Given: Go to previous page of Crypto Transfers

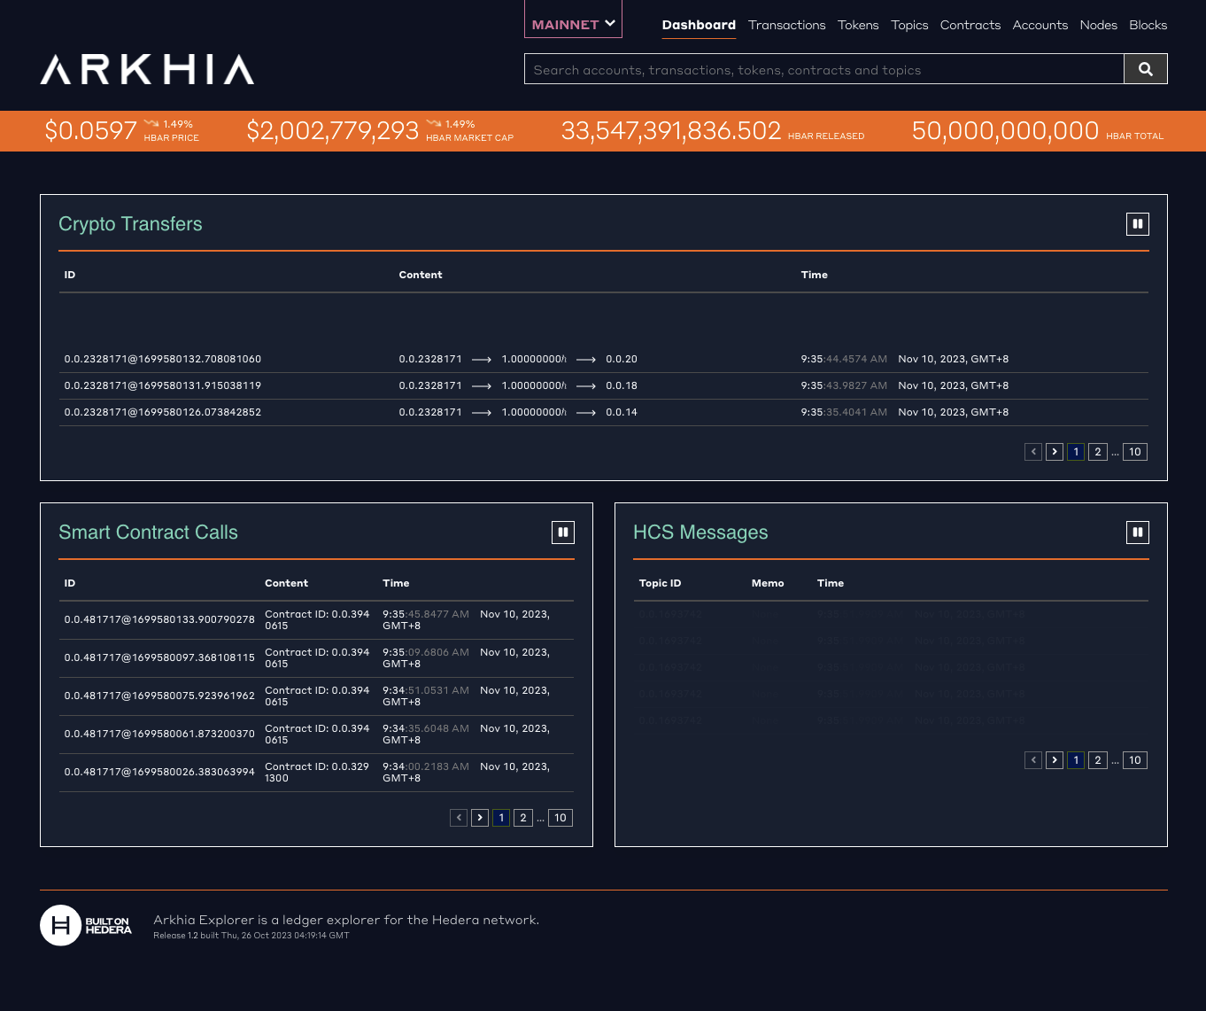Looking at the screenshot, I should [x=1032, y=452].
